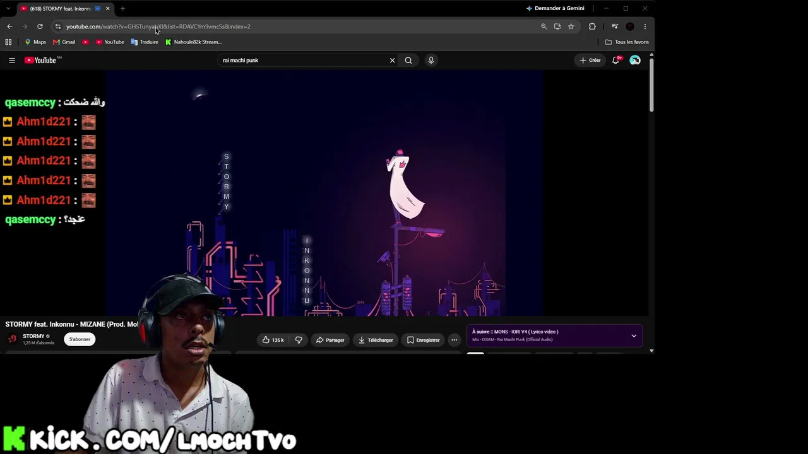808x454 pixels.
Task: Go back to the previous browser page
Action: coord(9,26)
